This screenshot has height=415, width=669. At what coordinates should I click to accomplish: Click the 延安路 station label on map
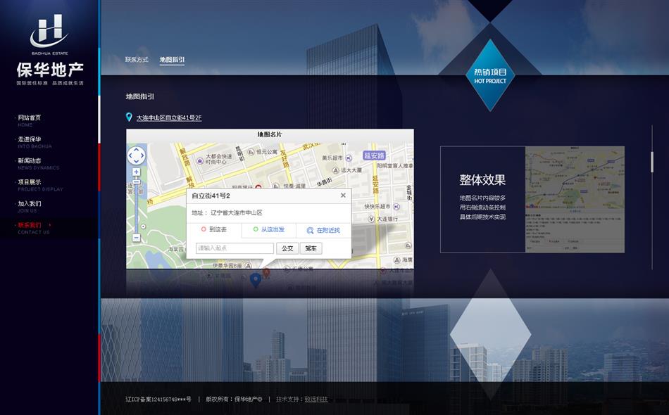[374, 155]
